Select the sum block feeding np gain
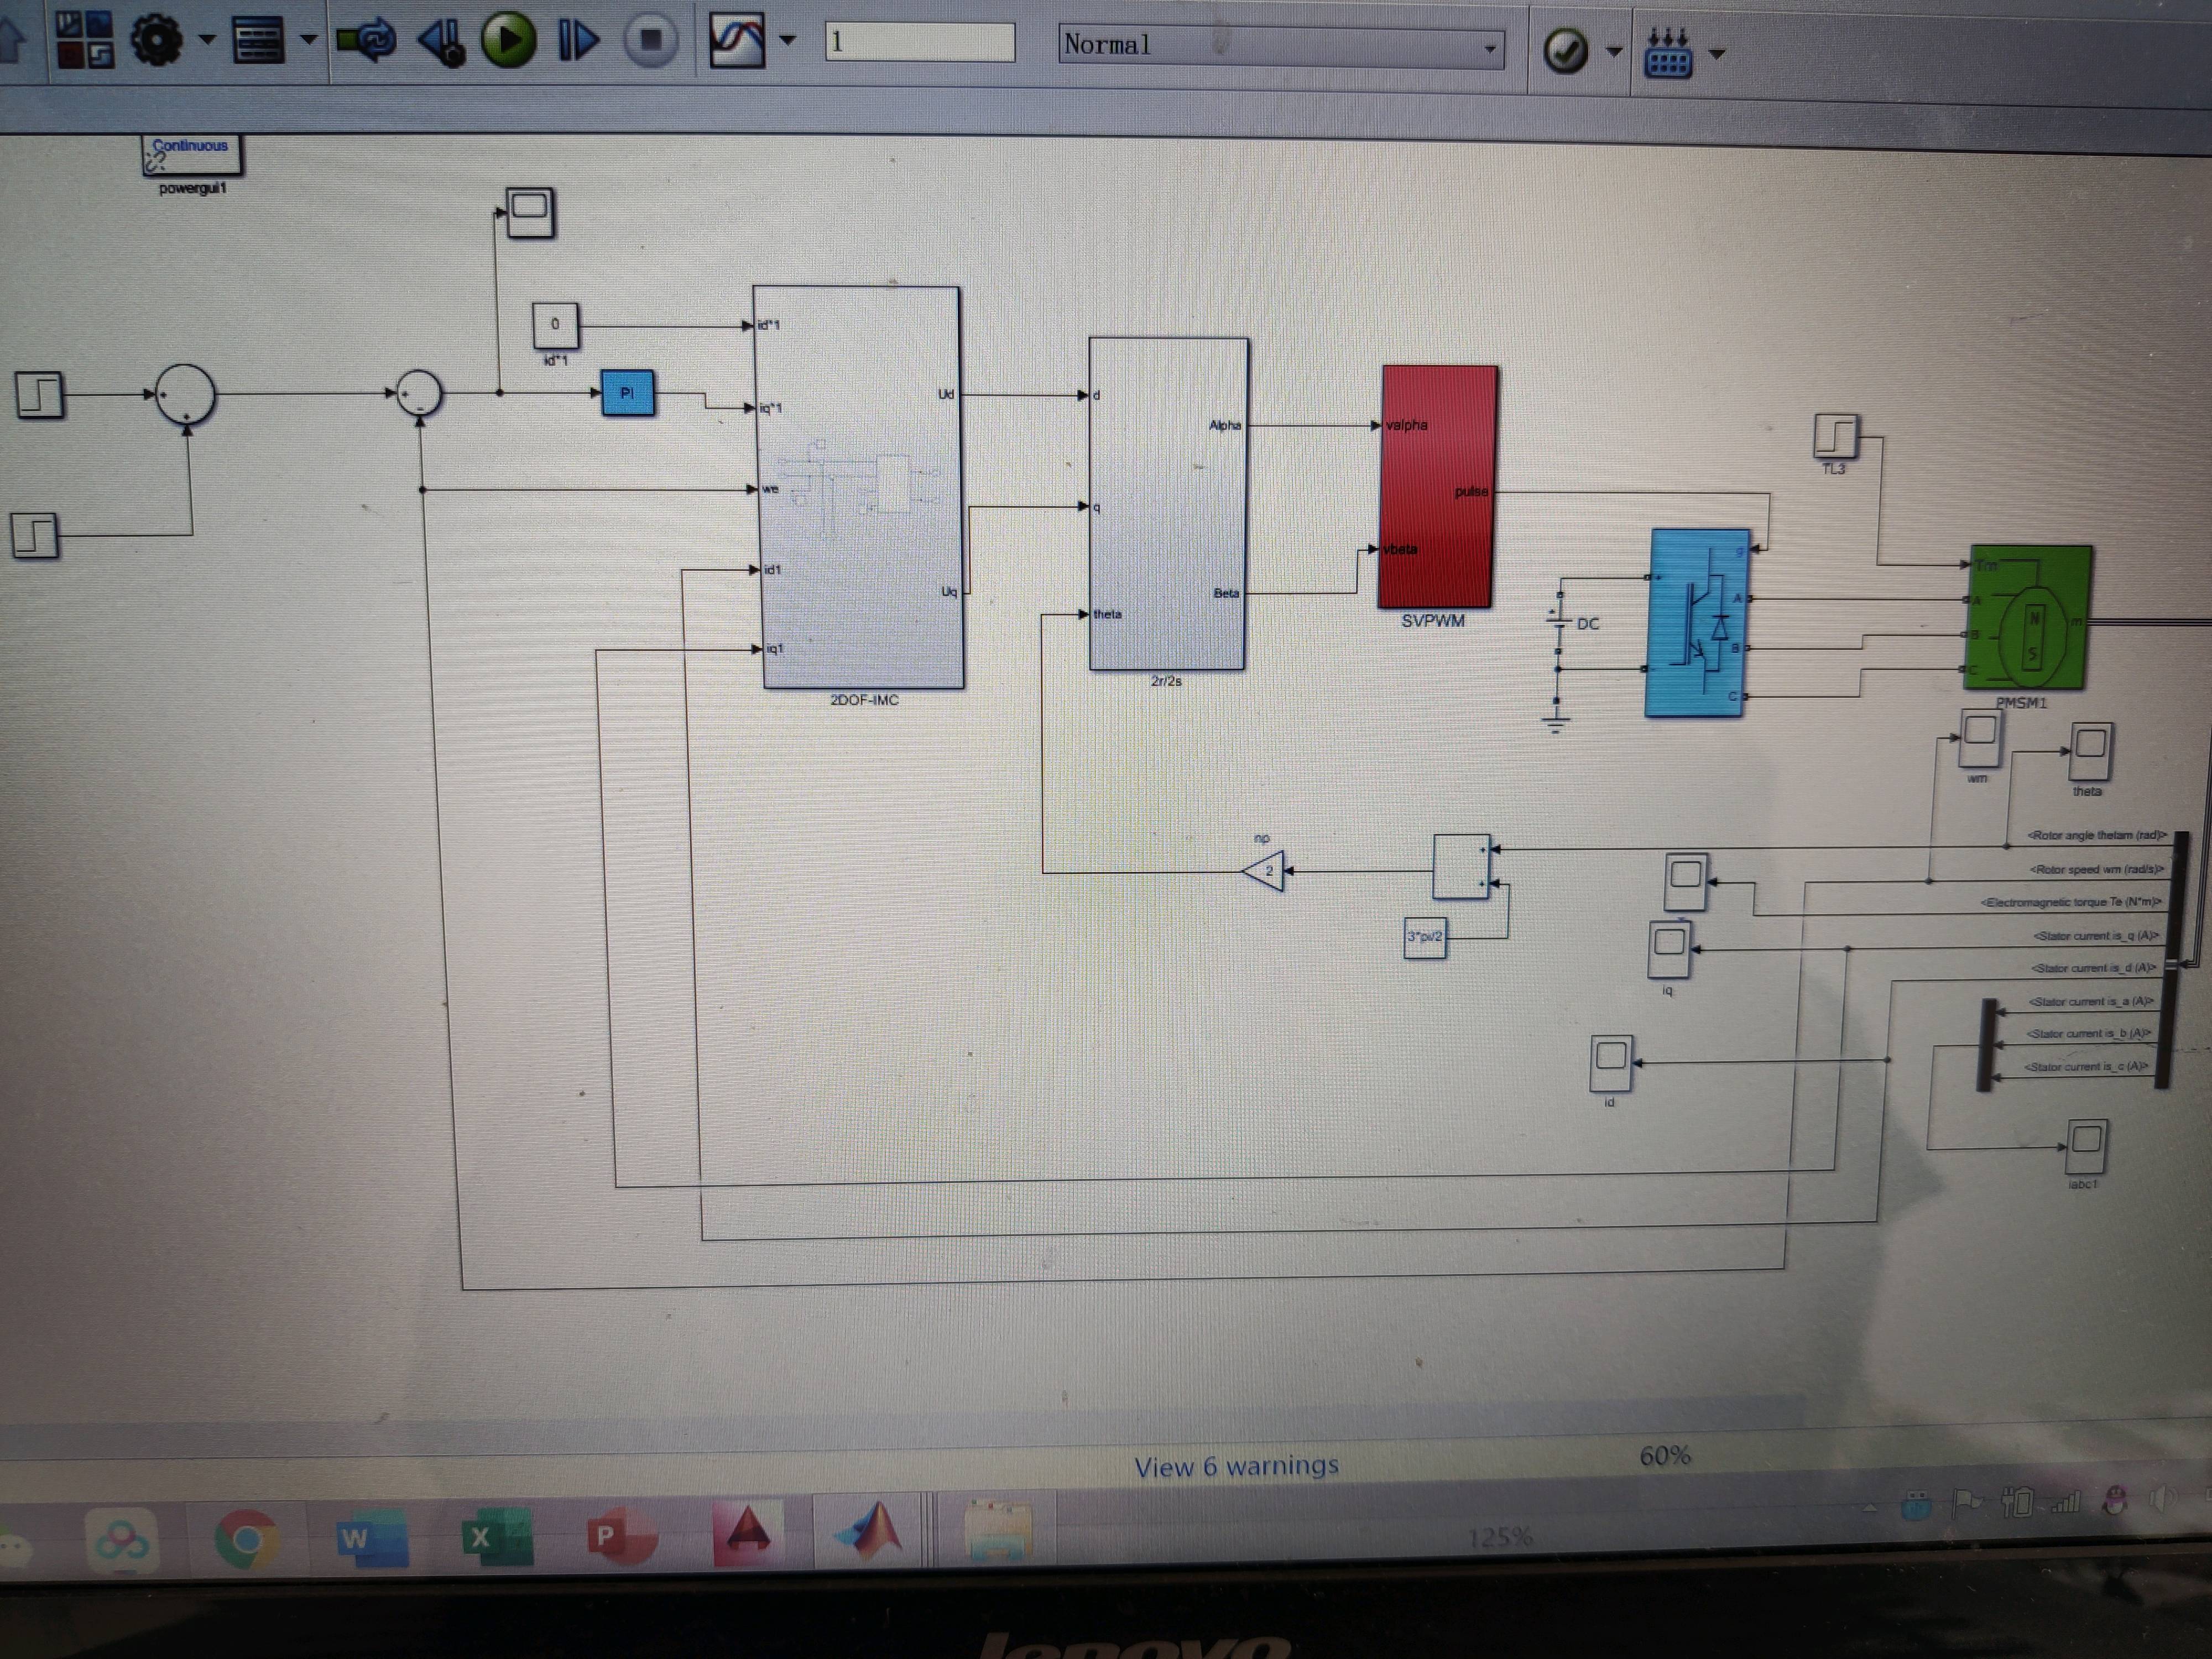This screenshot has width=2212, height=1659. [1461, 866]
